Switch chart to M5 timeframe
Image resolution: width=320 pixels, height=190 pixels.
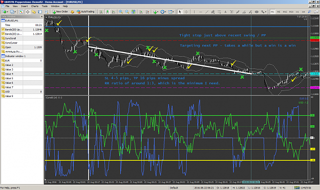pyautogui.click(x=279, y=12)
